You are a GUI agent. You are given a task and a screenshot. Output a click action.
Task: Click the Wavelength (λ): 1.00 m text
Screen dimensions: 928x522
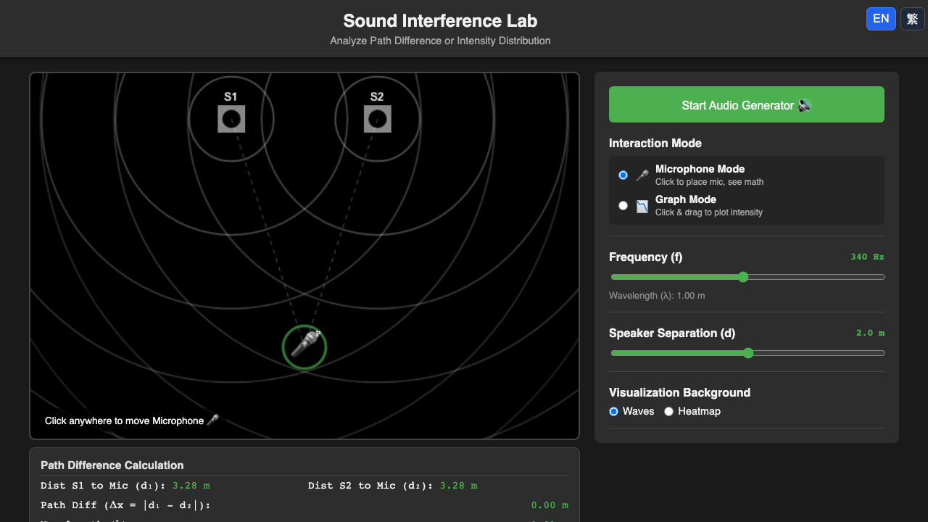[x=657, y=296]
